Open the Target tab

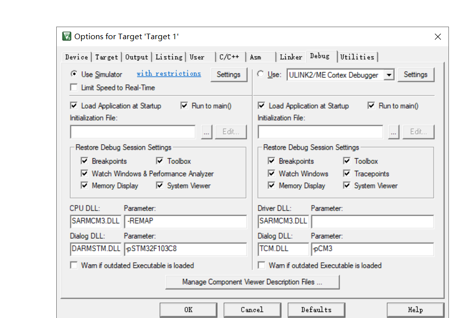[x=106, y=57]
